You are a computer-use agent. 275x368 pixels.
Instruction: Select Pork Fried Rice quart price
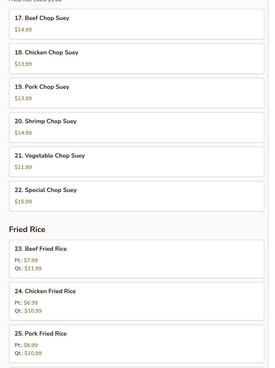(33, 353)
